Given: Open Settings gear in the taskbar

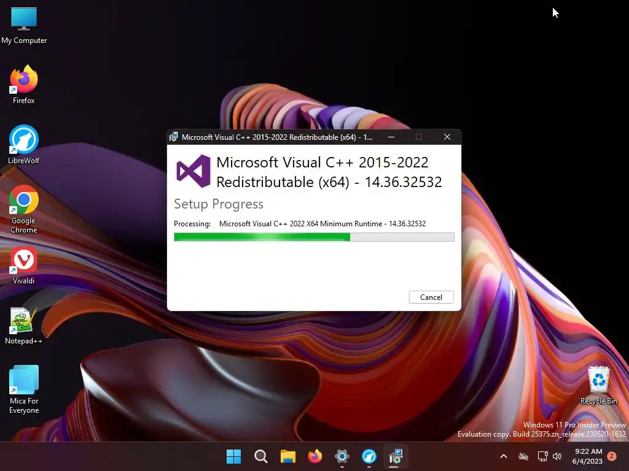Looking at the screenshot, I should [342, 456].
